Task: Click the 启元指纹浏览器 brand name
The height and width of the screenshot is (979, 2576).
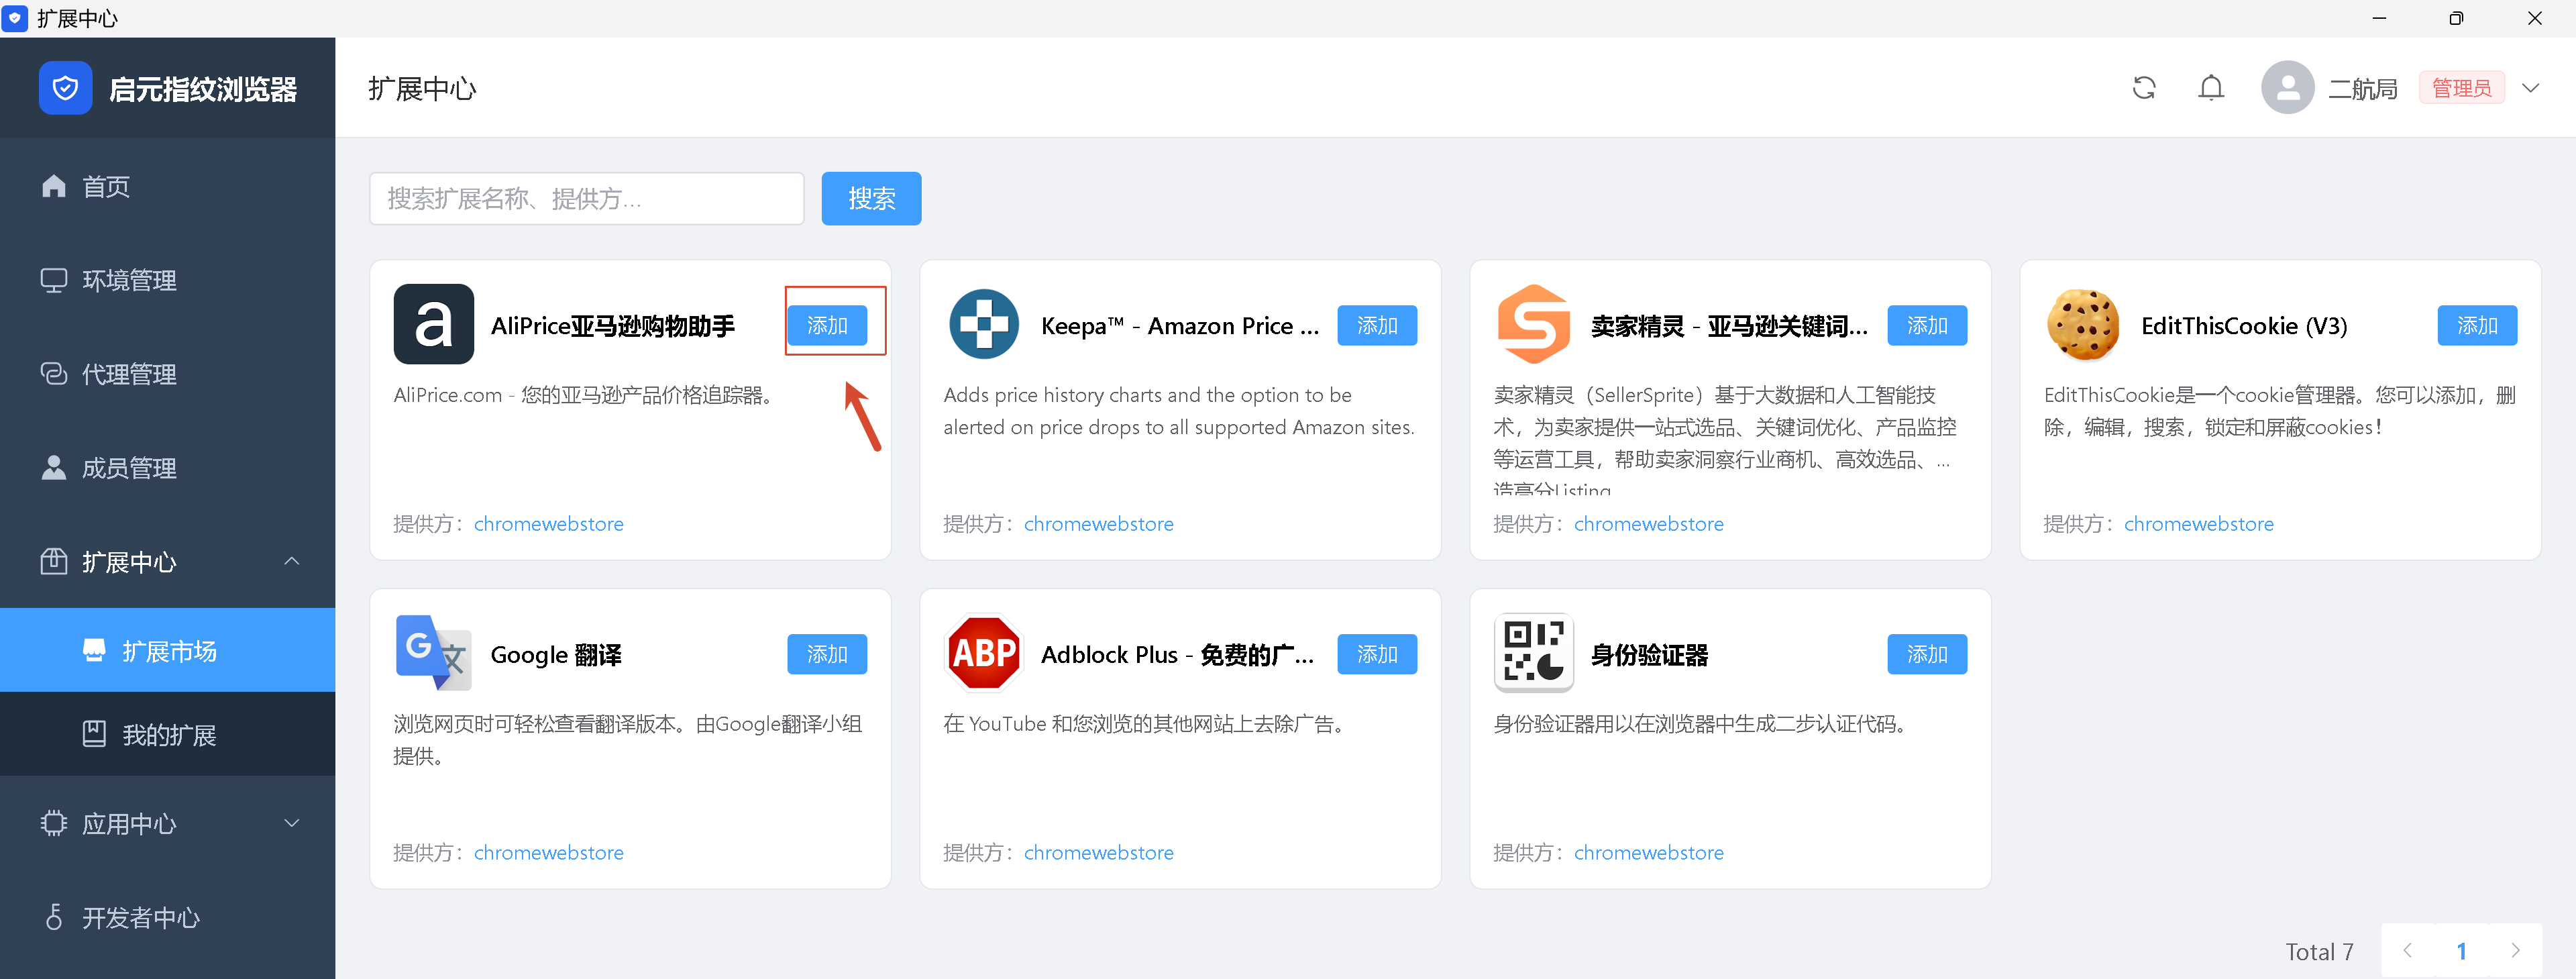Action: coord(203,89)
